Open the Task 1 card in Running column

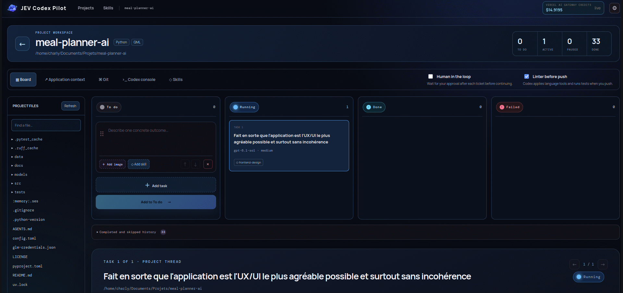(x=289, y=146)
